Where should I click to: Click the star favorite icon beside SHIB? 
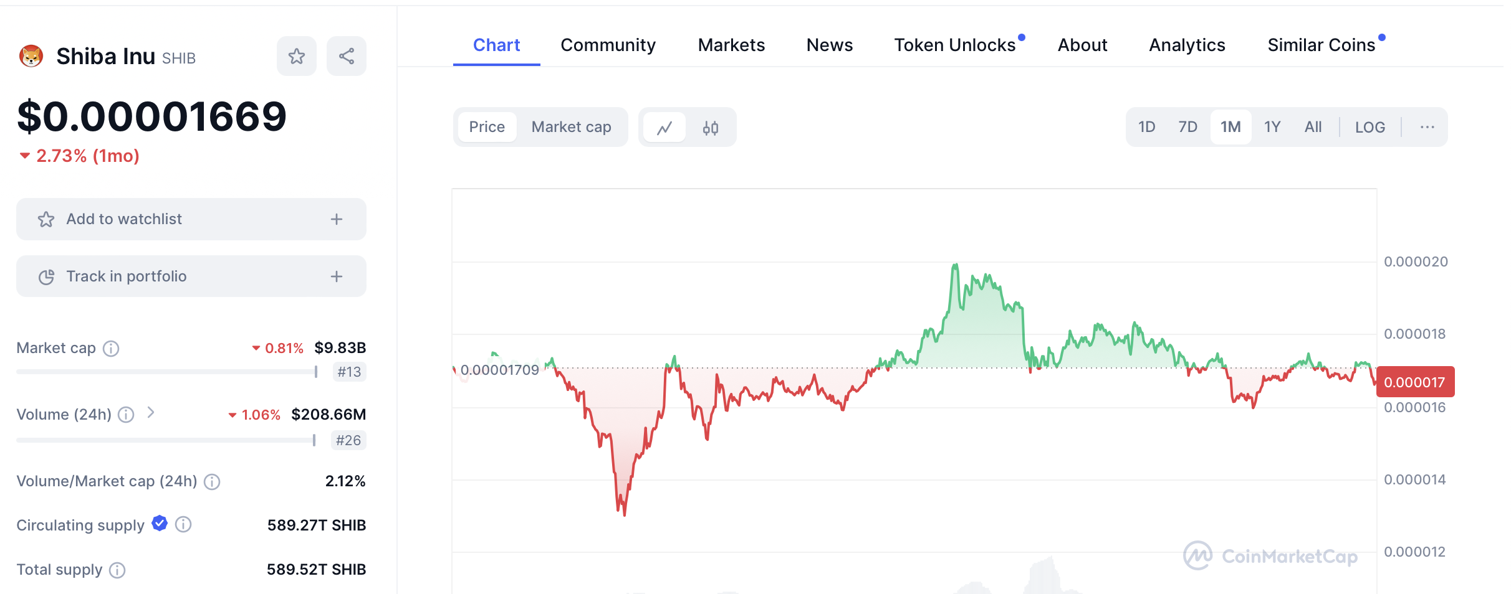[297, 57]
